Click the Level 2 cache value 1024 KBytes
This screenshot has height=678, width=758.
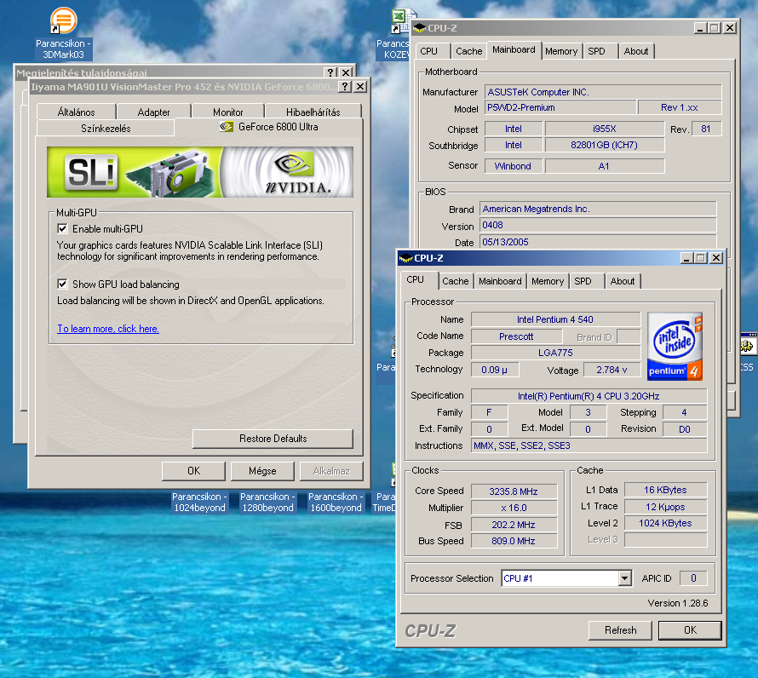665,523
